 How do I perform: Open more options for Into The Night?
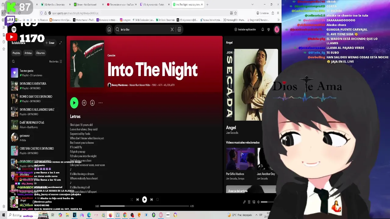pyautogui.click(x=101, y=103)
